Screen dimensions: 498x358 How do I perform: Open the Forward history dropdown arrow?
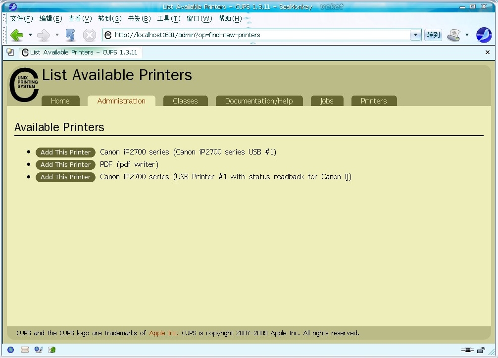[x=57, y=35]
